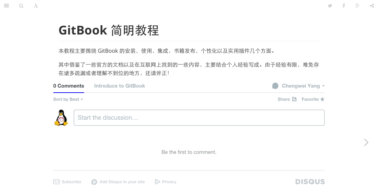Click the DISQUS logo
This screenshot has width=376, height=188.
click(310, 182)
